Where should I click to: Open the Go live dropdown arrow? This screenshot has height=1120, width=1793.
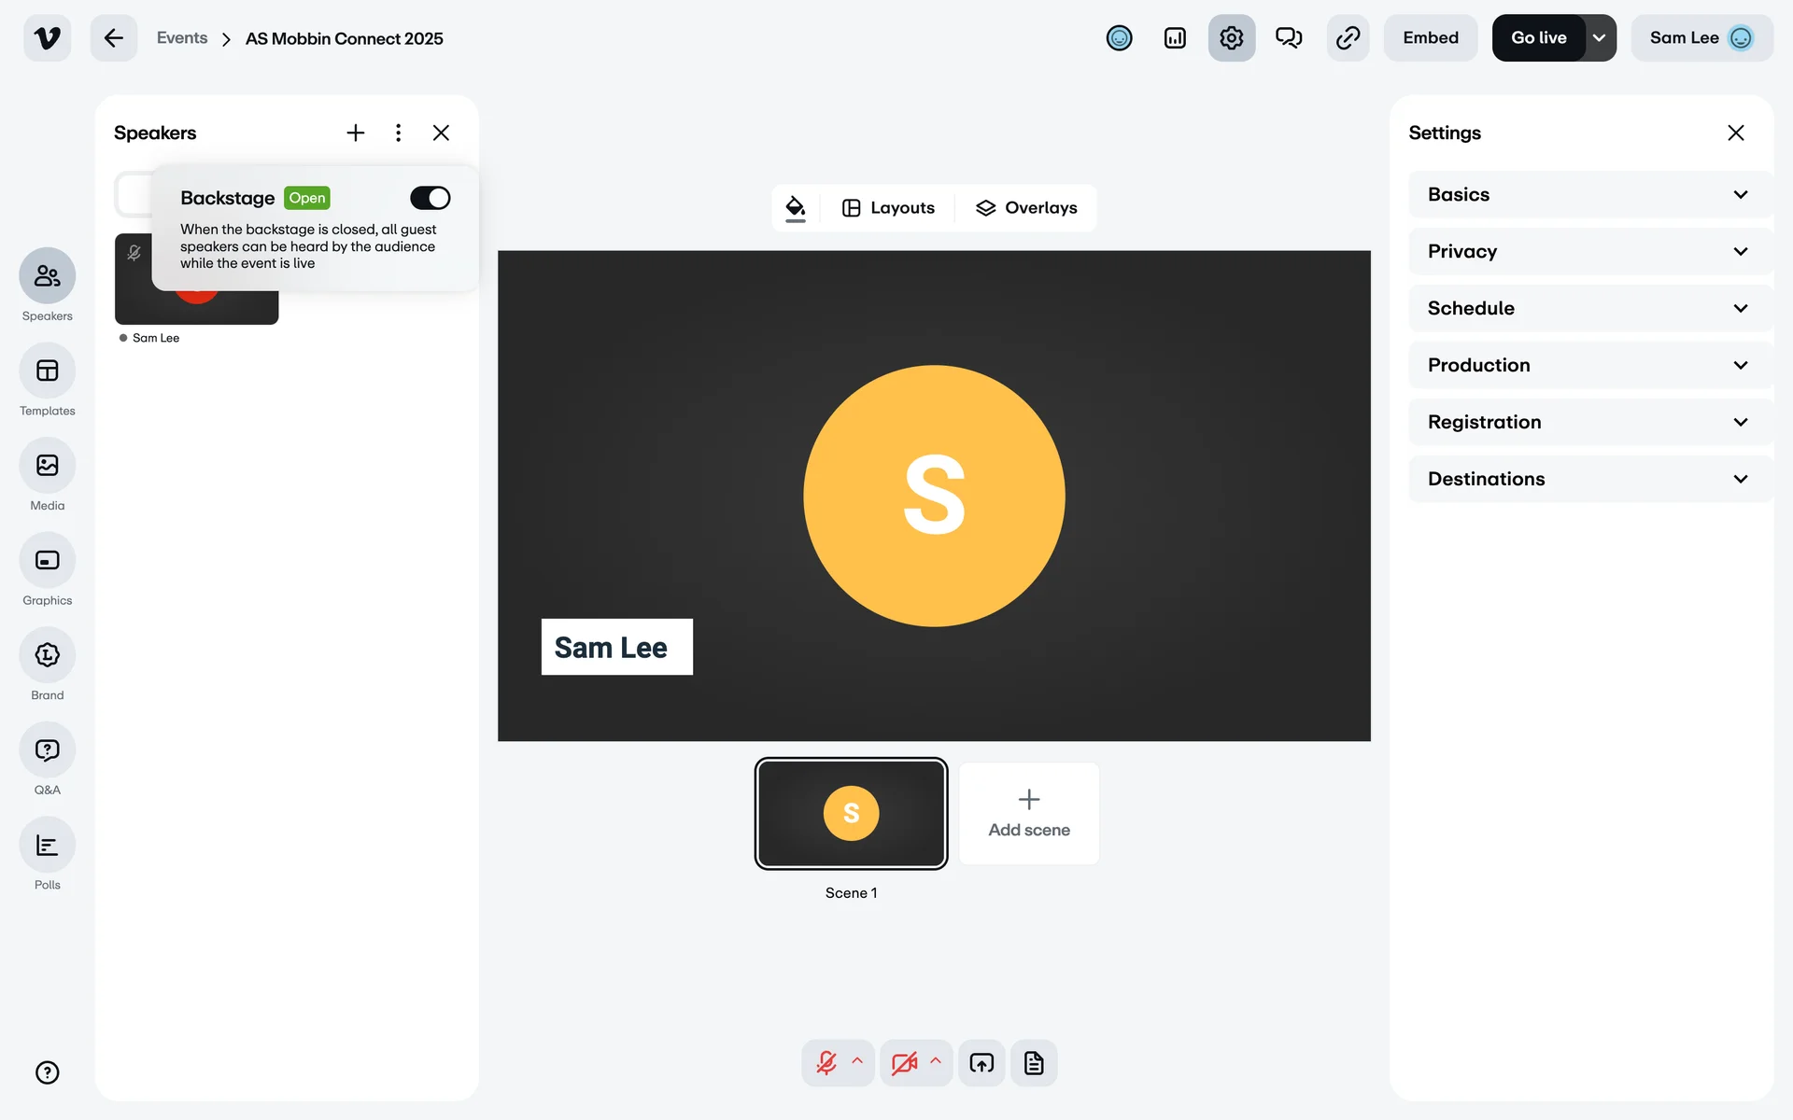1600,38
